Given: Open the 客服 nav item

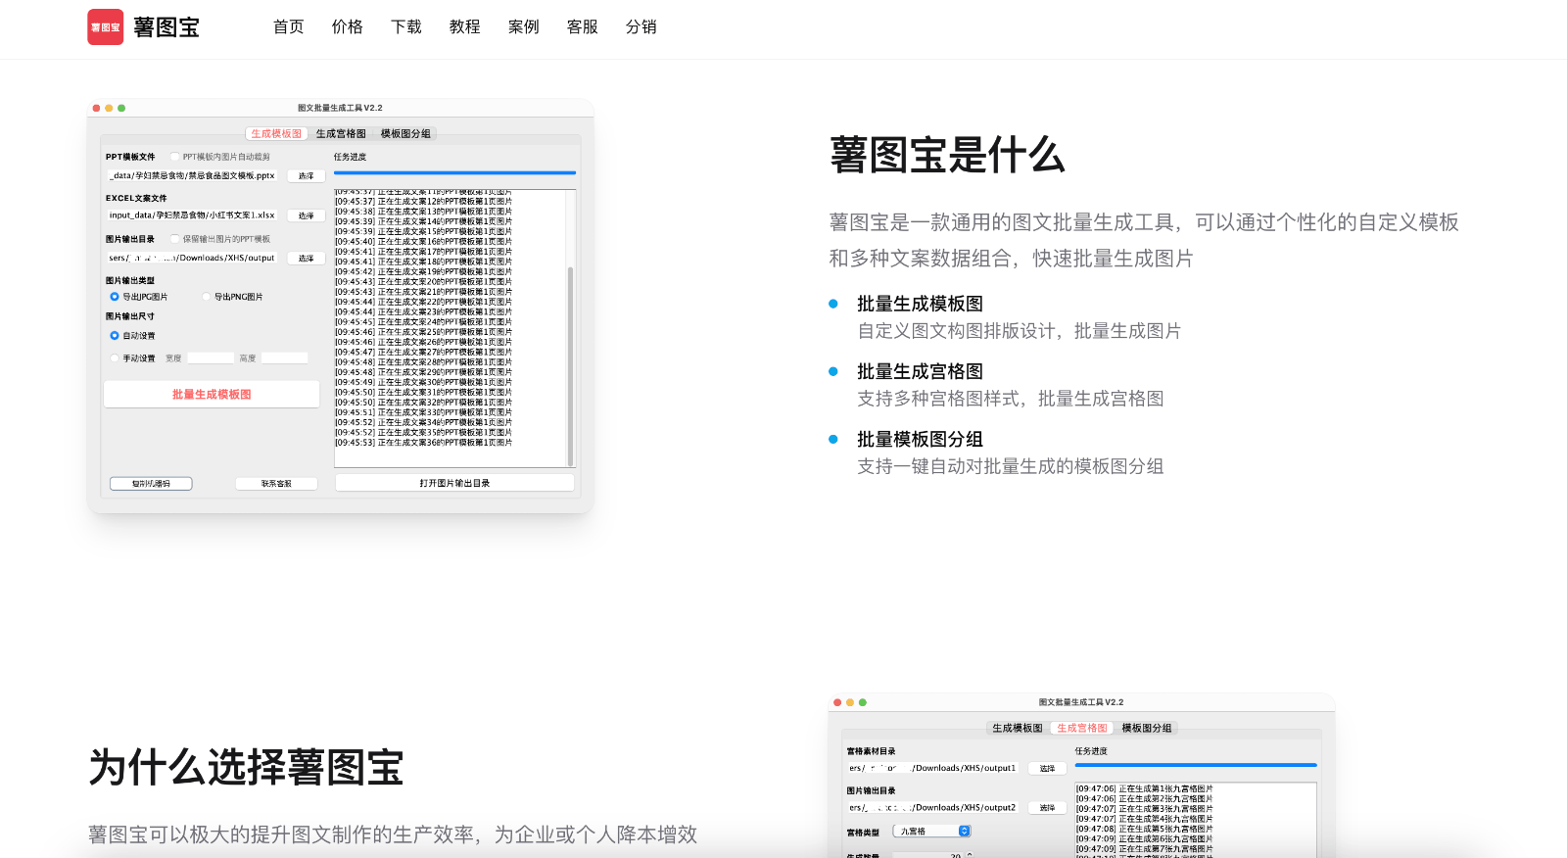Looking at the screenshot, I should 583,27.
